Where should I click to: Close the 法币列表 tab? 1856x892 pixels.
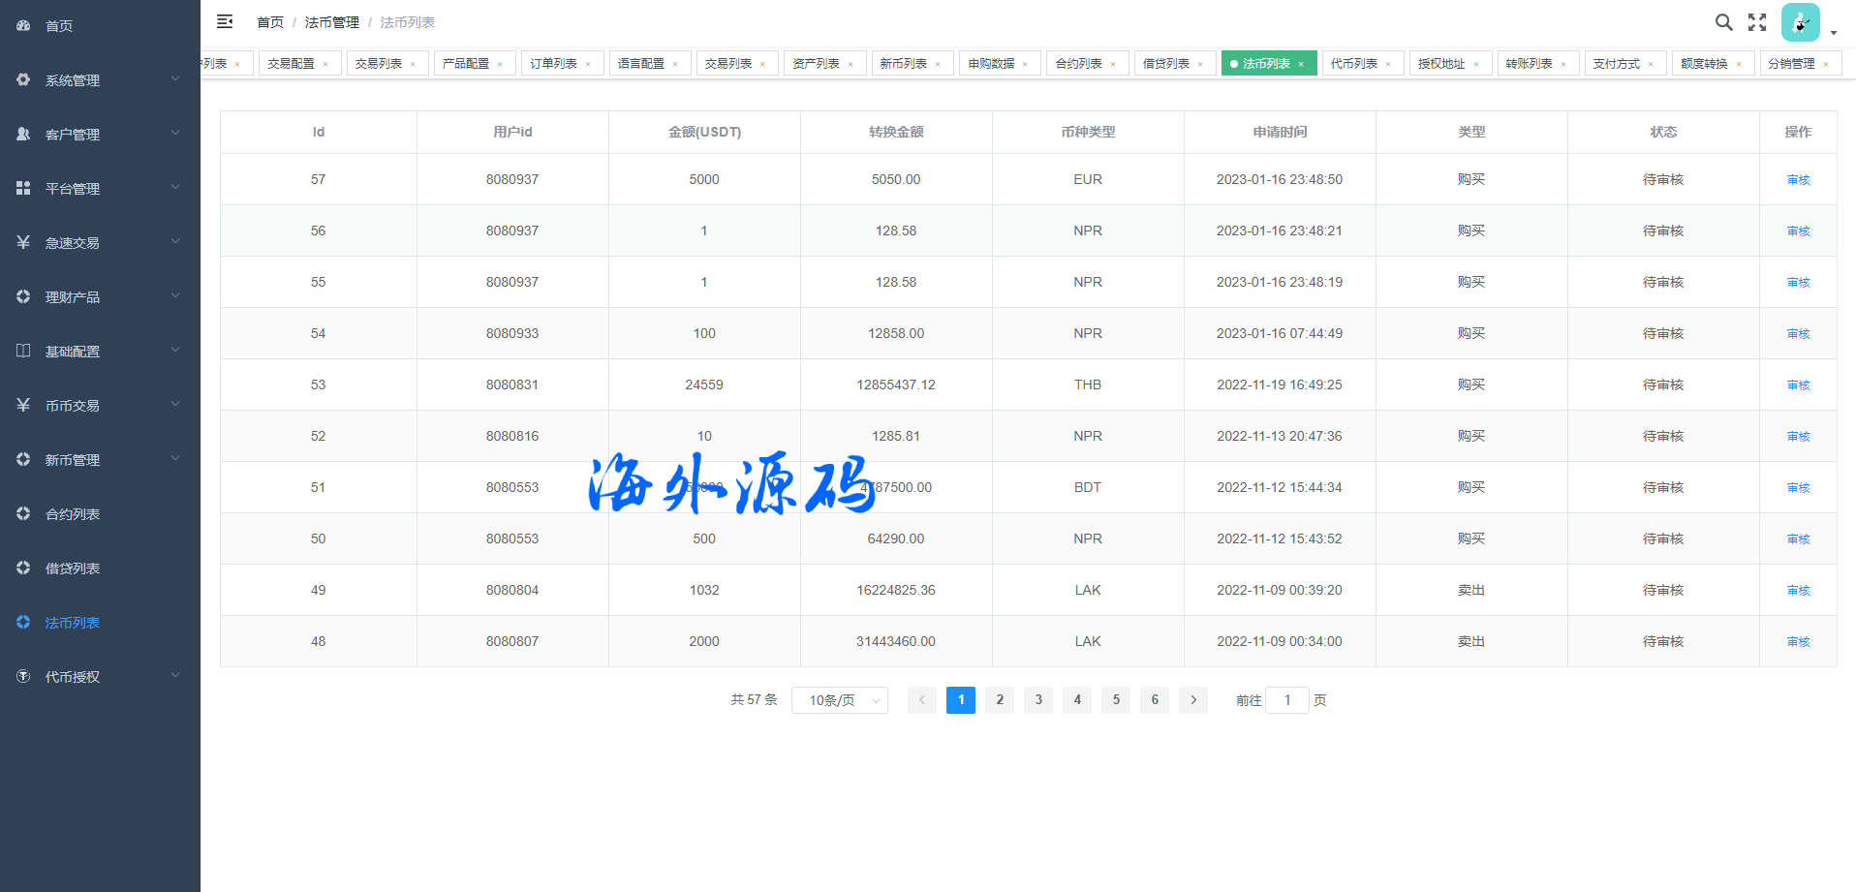click(1301, 64)
